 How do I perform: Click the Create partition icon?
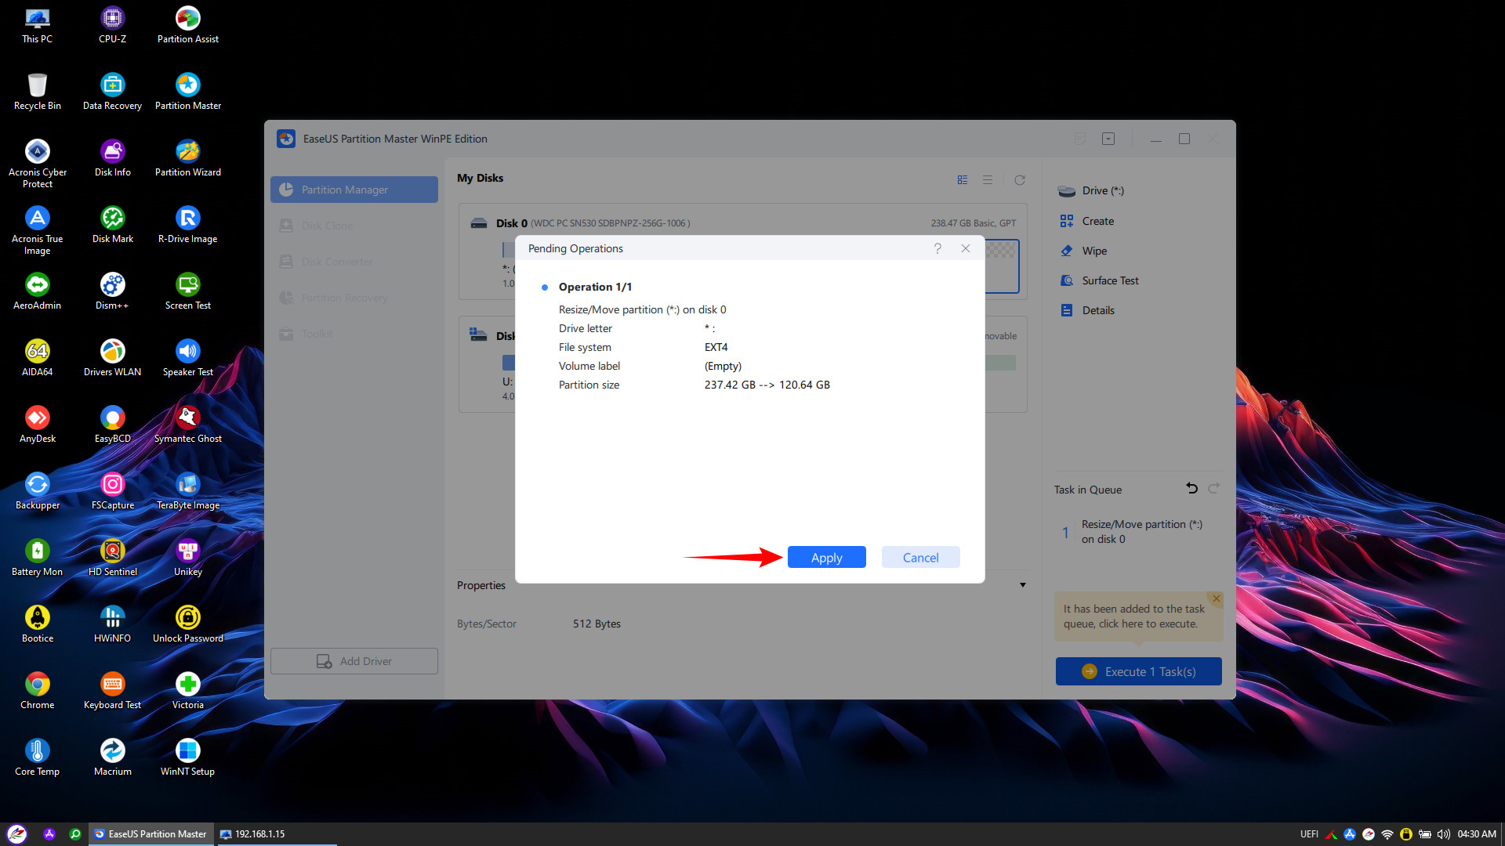[1067, 221]
